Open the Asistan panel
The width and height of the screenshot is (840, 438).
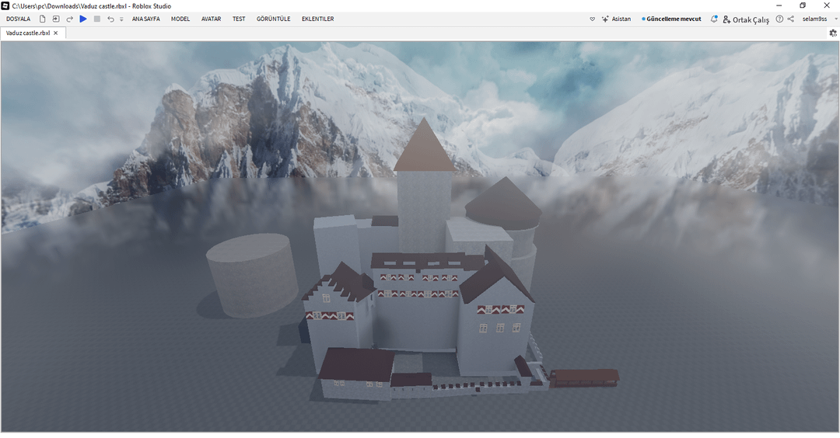tap(616, 19)
